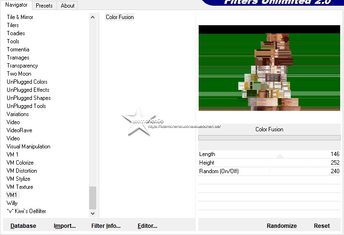
Task: Select the Tormentia category
Action: pyautogui.click(x=18, y=49)
